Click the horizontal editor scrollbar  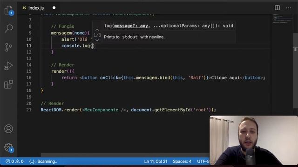125,155
